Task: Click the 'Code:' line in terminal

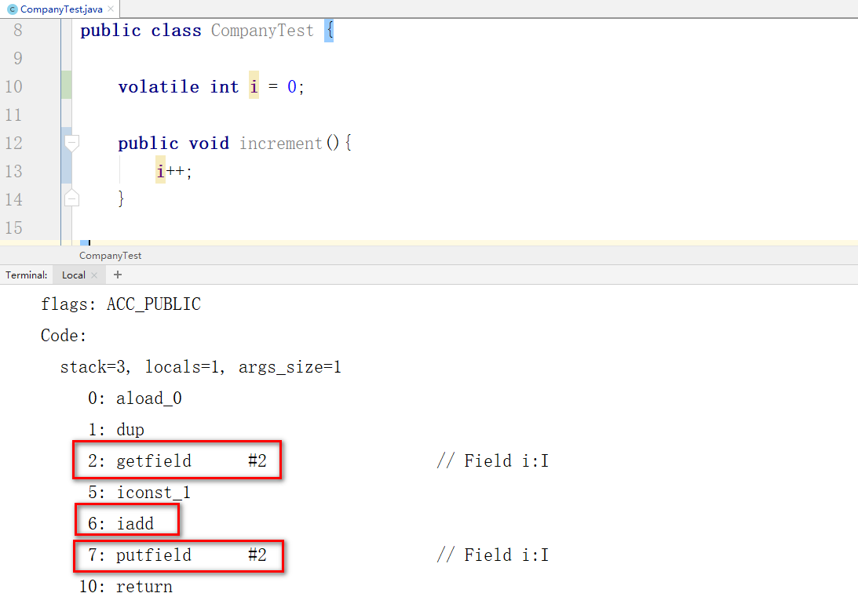Action: (64, 335)
